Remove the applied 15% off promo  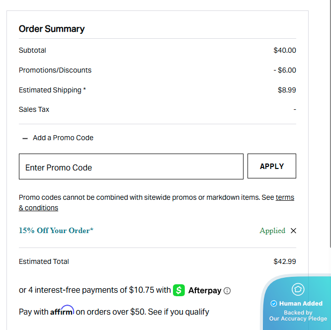click(x=293, y=231)
